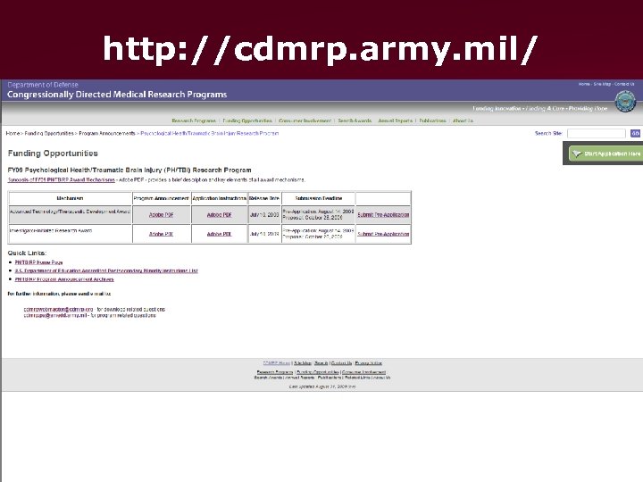Open Application Instructions Adobe PDF for Advanced Technology award
Image resolution: width=643 pixels, height=482 pixels.
click(x=220, y=215)
